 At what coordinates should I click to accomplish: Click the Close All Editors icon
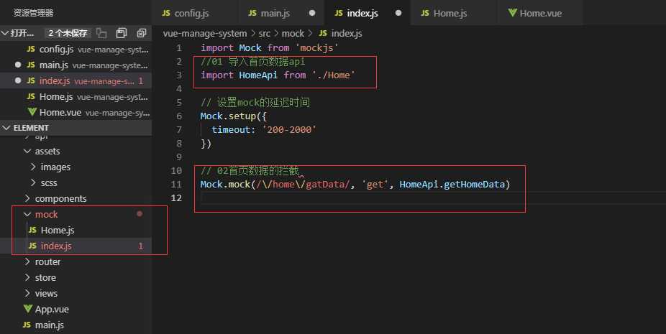142,33
